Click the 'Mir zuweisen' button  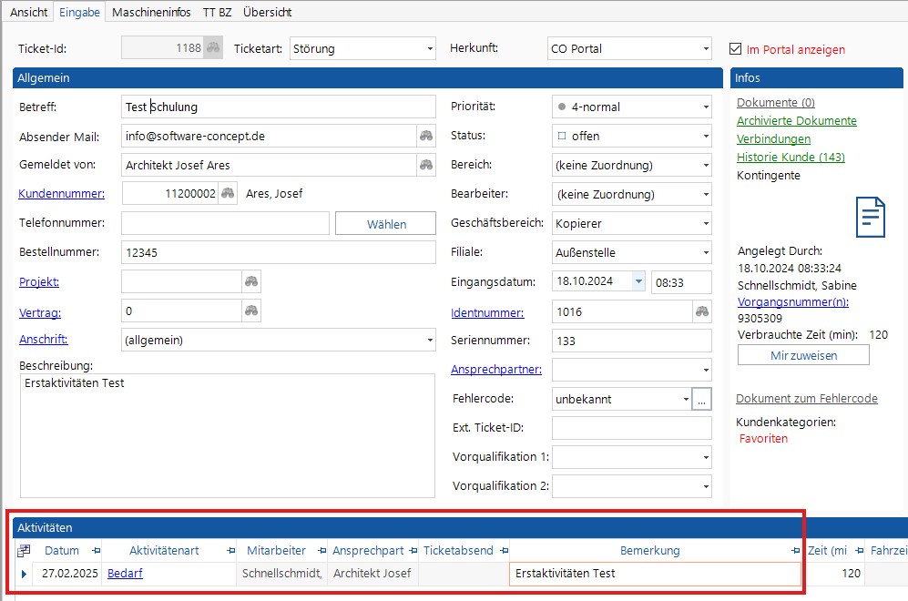[x=803, y=355]
